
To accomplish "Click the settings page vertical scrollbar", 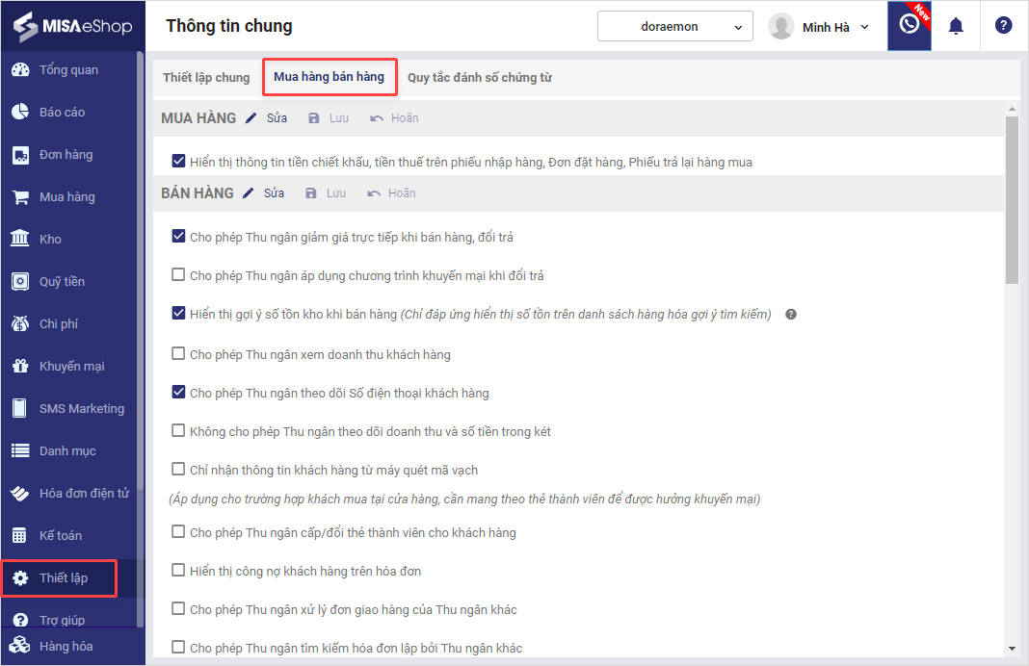I will pos(1011,202).
